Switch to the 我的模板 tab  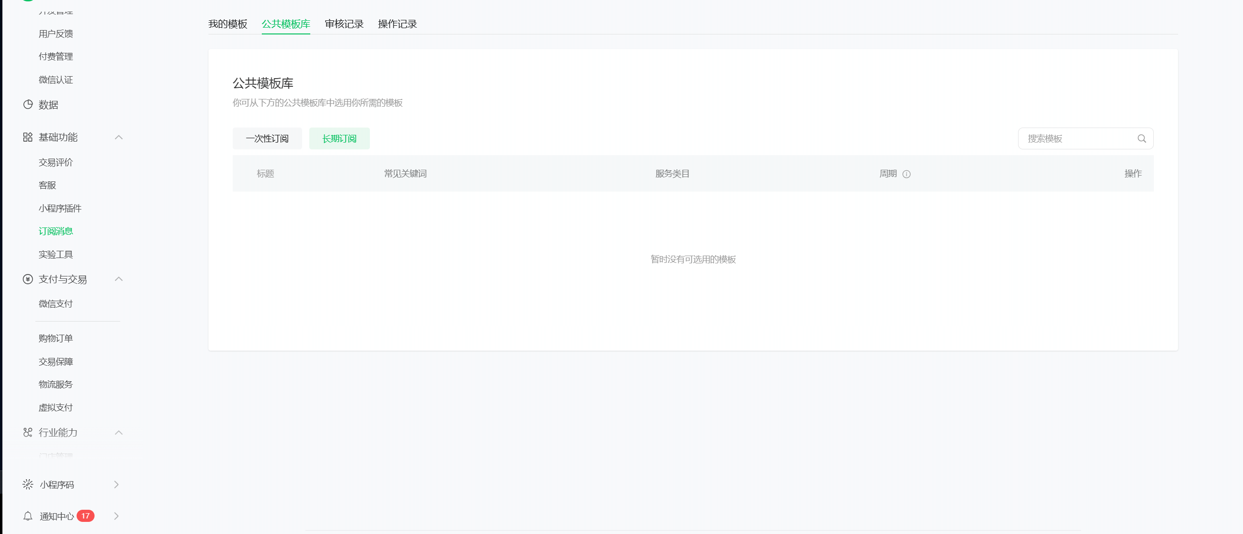[228, 24]
